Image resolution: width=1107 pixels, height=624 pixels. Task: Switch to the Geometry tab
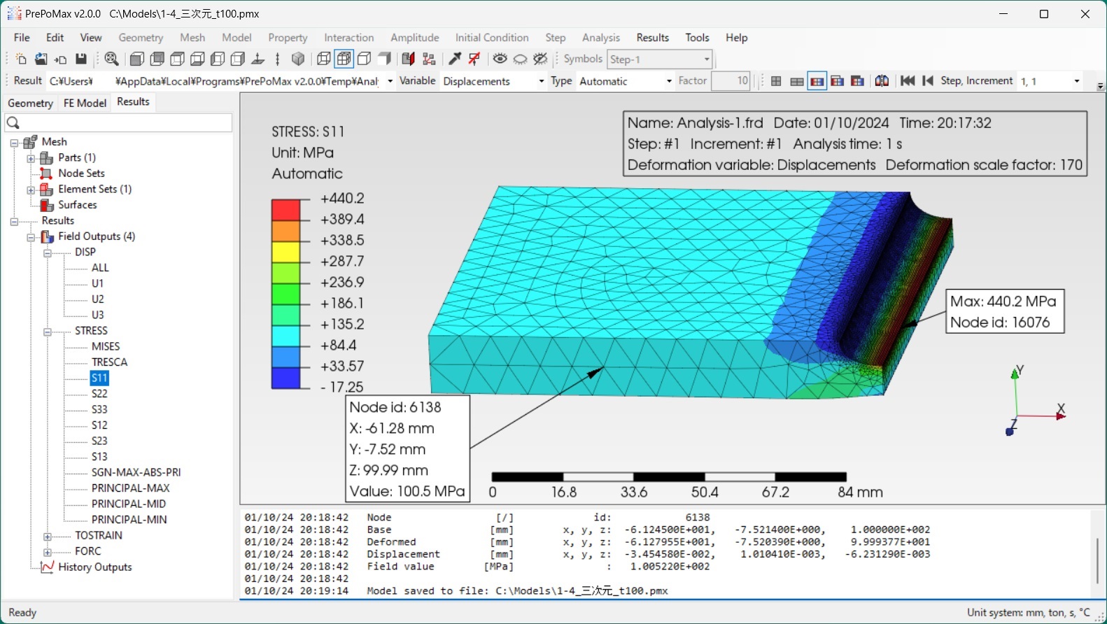tap(30, 103)
